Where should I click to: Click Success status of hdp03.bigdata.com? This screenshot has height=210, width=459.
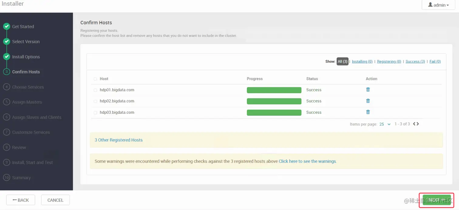point(314,112)
